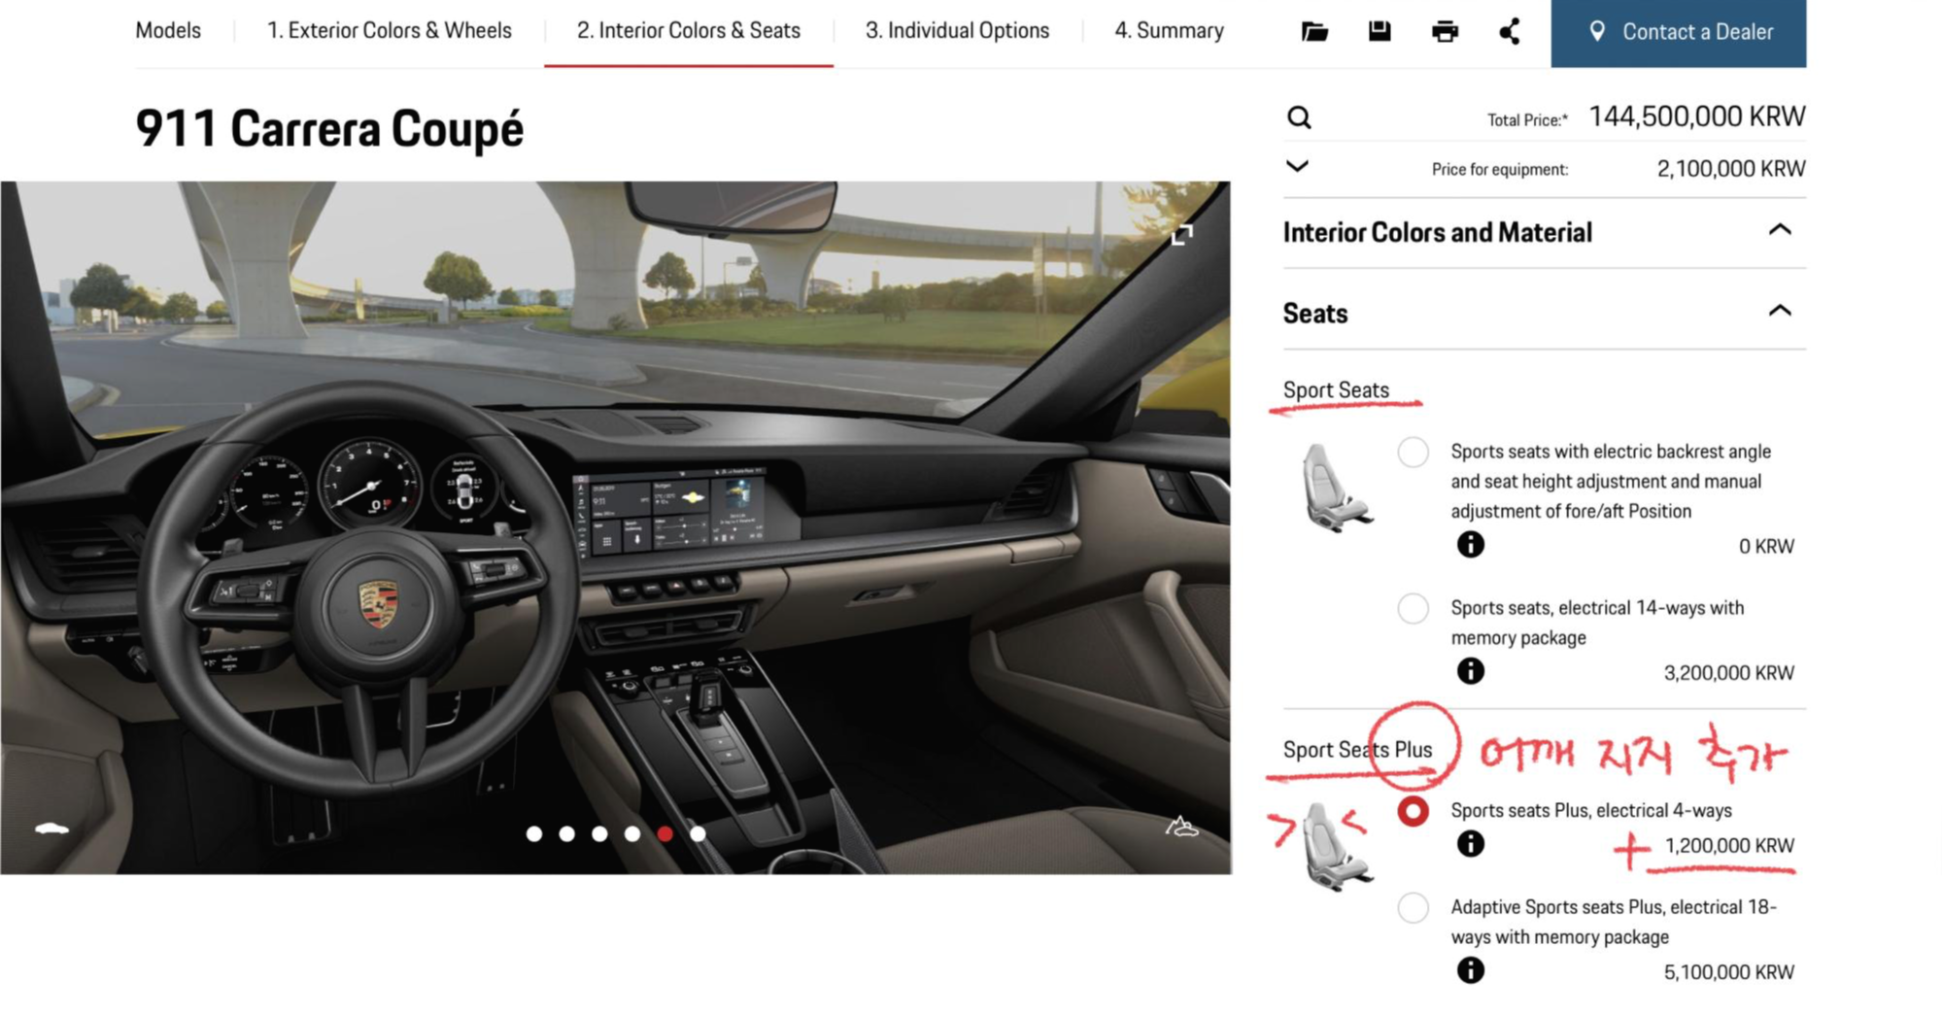Show info for Sports seats 14-ways
Screen dimensions: 1942x1013
tap(1471, 671)
